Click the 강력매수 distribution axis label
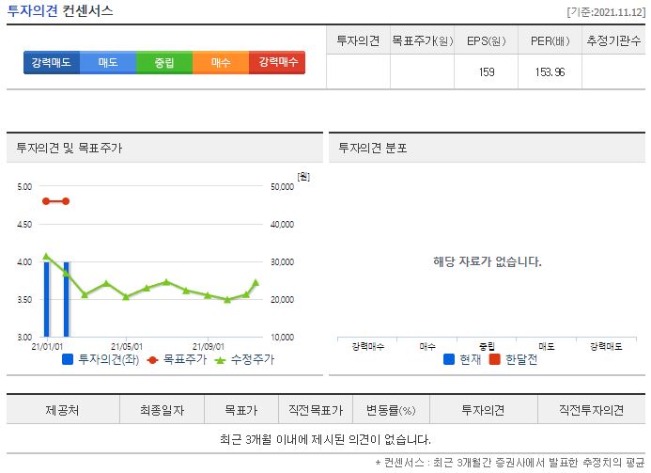The width and height of the screenshot is (651, 473). [368, 346]
